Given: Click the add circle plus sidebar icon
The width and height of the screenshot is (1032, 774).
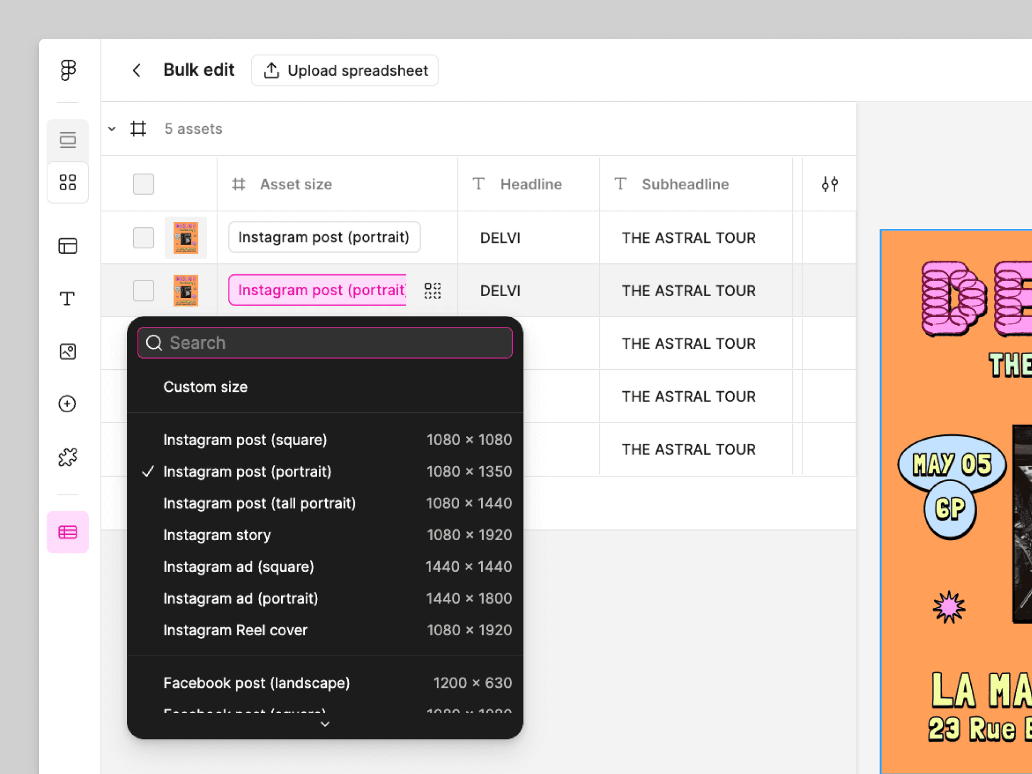Looking at the screenshot, I should pos(68,404).
